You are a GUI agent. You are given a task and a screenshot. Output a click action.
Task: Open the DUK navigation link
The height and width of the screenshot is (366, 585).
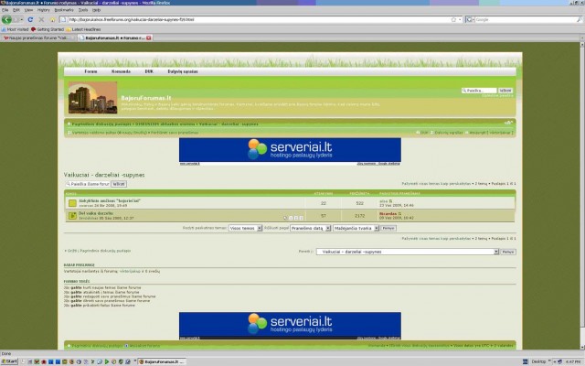pos(149,71)
